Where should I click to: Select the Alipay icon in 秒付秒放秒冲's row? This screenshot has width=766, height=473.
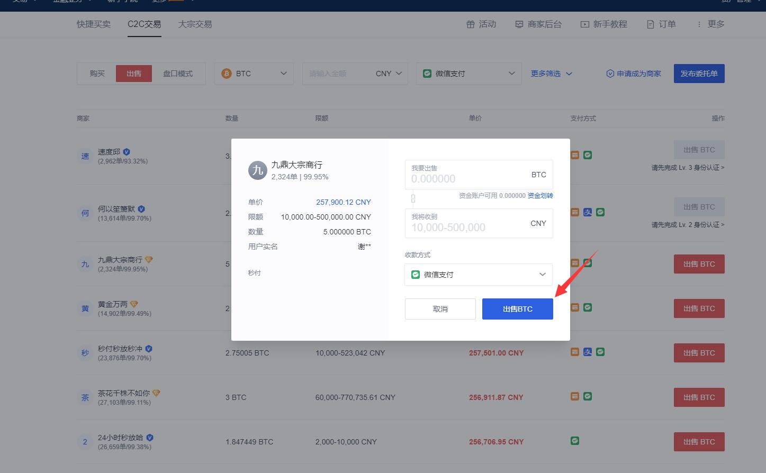[x=588, y=352]
